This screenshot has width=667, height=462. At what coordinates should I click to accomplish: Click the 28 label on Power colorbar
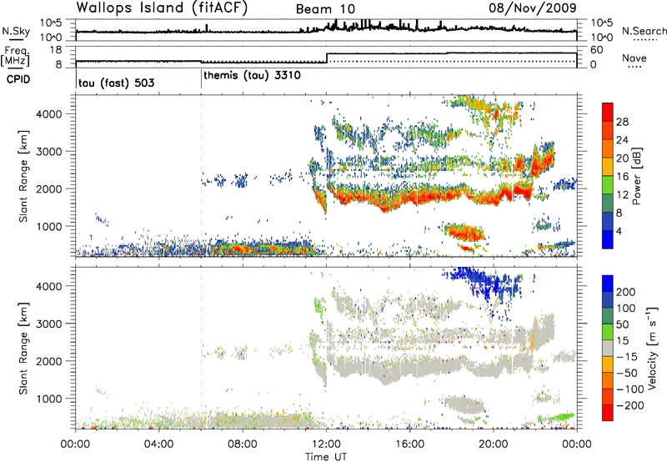pyautogui.click(x=622, y=122)
